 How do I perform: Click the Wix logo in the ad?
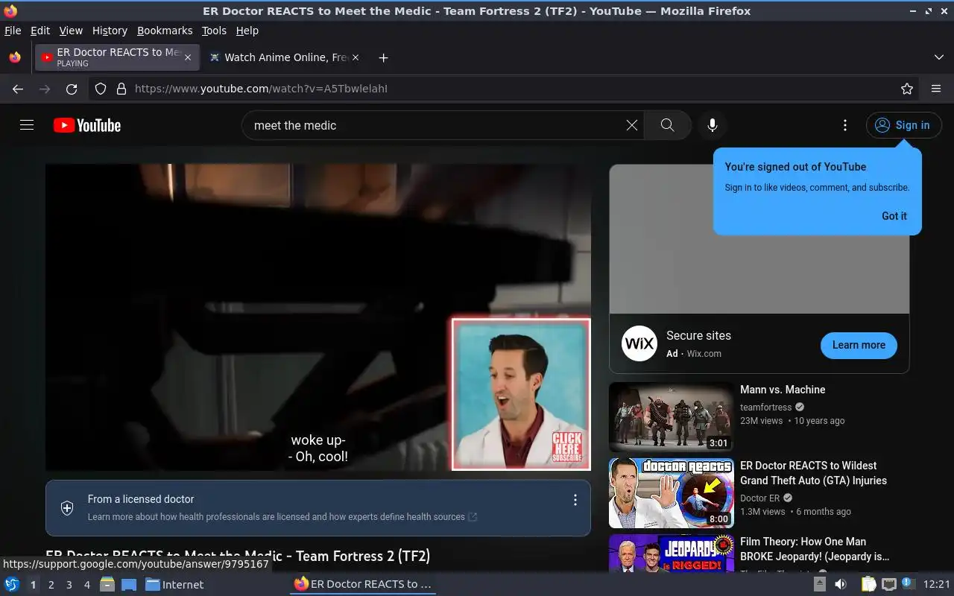coord(639,343)
